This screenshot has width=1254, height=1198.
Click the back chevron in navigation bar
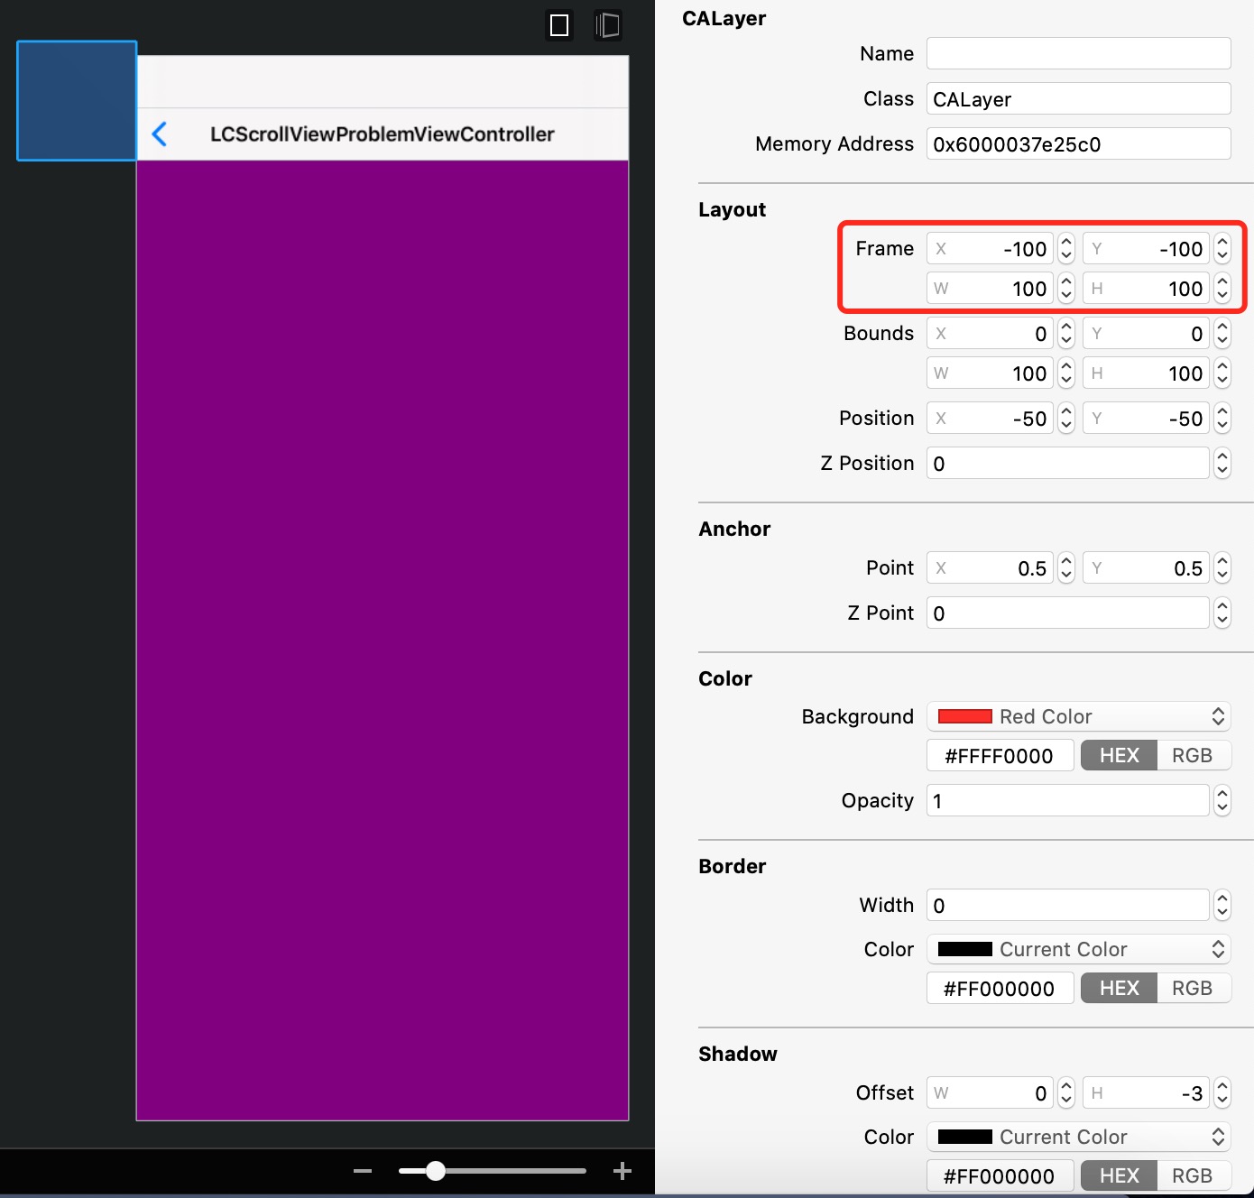pos(160,134)
